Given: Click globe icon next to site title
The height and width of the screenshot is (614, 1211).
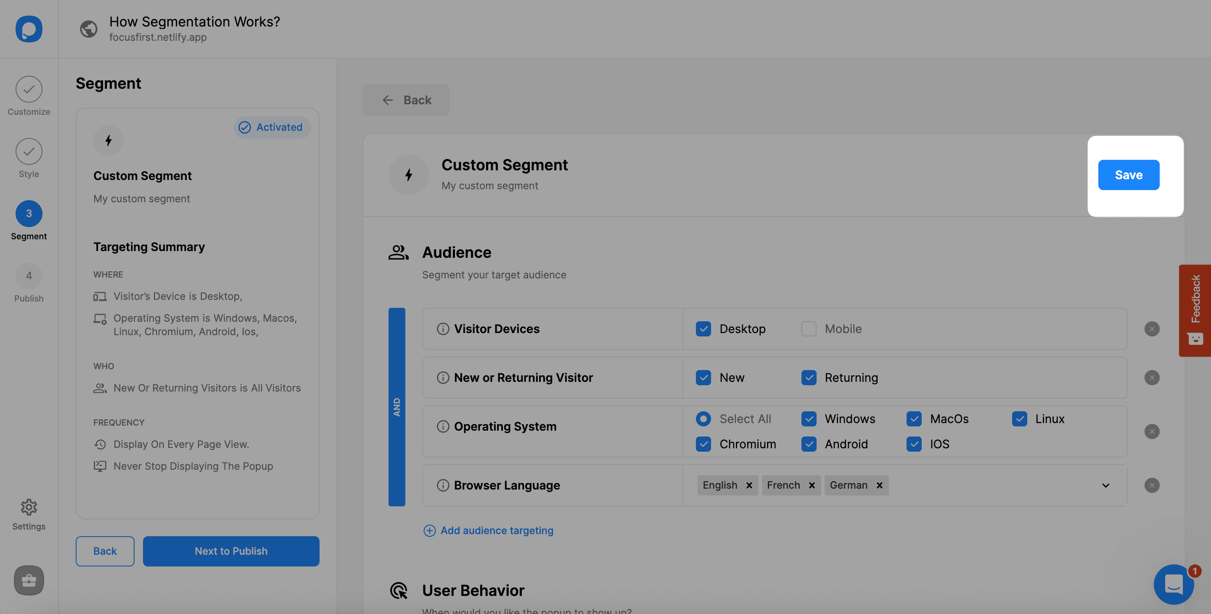Looking at the screenshot, I should (x=88, y=29).
